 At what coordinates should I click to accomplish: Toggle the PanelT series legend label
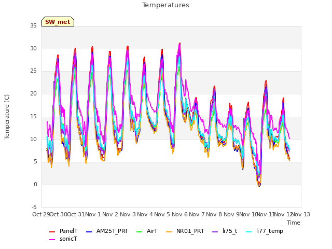(68, 231)
